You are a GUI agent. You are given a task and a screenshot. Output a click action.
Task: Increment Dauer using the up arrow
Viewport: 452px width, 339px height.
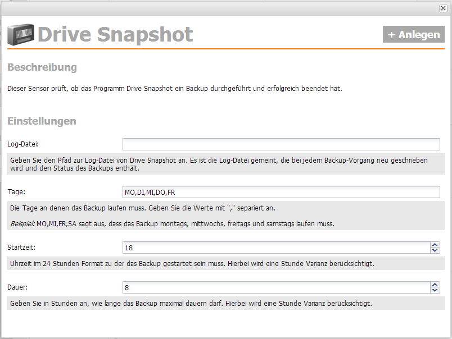(x=435, y=285)
